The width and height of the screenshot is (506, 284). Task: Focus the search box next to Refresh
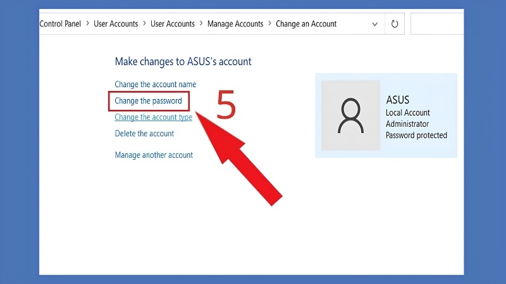[437, 24]
